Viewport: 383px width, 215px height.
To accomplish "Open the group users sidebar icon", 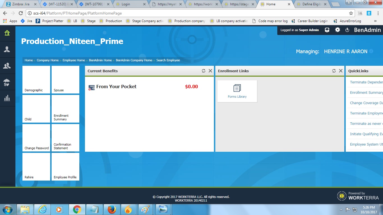I will click(7, 66).
